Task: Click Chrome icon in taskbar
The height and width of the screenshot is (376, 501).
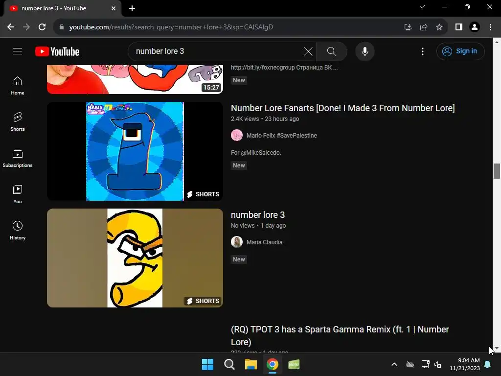Action: pyautogui.click(x=272, y=364)
